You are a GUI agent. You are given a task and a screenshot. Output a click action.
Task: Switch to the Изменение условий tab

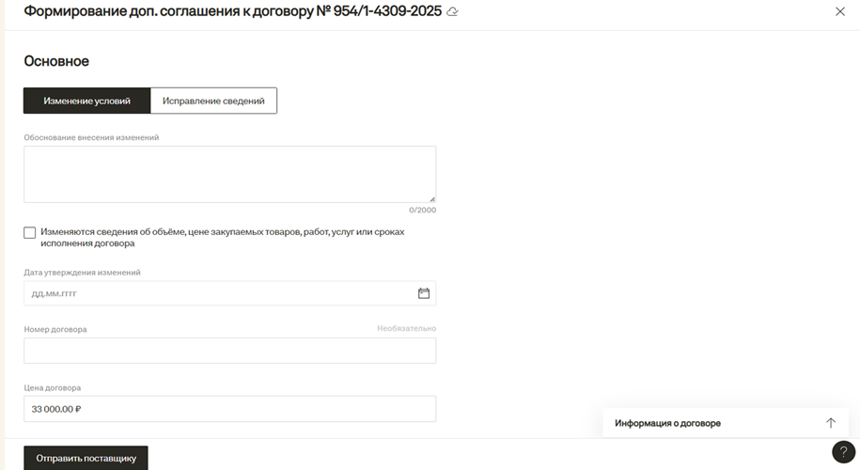coord(86,101)
